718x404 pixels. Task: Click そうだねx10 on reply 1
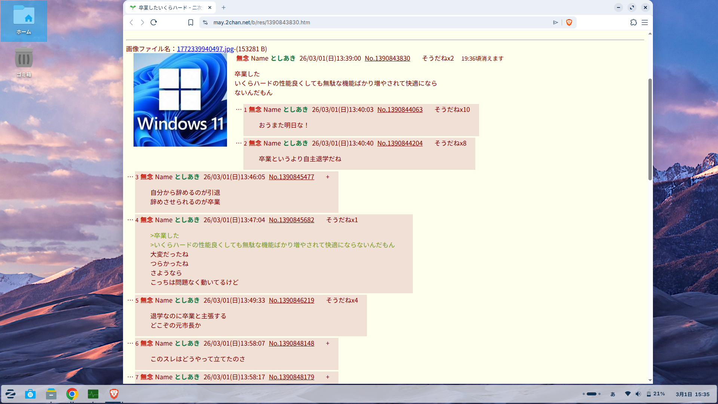(x=452, y=110)
